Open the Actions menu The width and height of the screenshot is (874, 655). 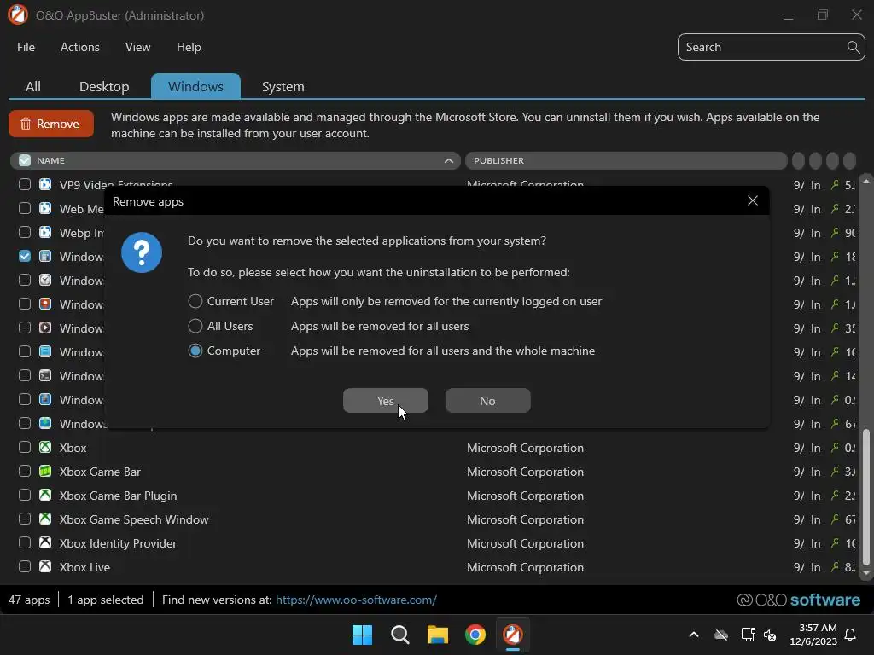click(x=79, y=48)
